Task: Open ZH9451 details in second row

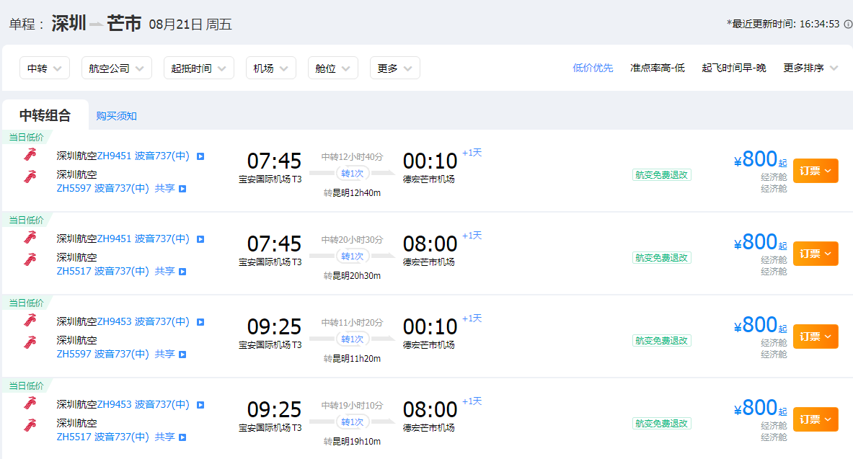Action: click(x=143, y=239)
